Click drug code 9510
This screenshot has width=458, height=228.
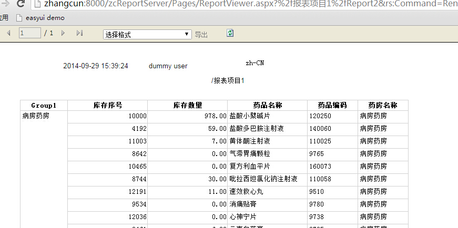317,192
